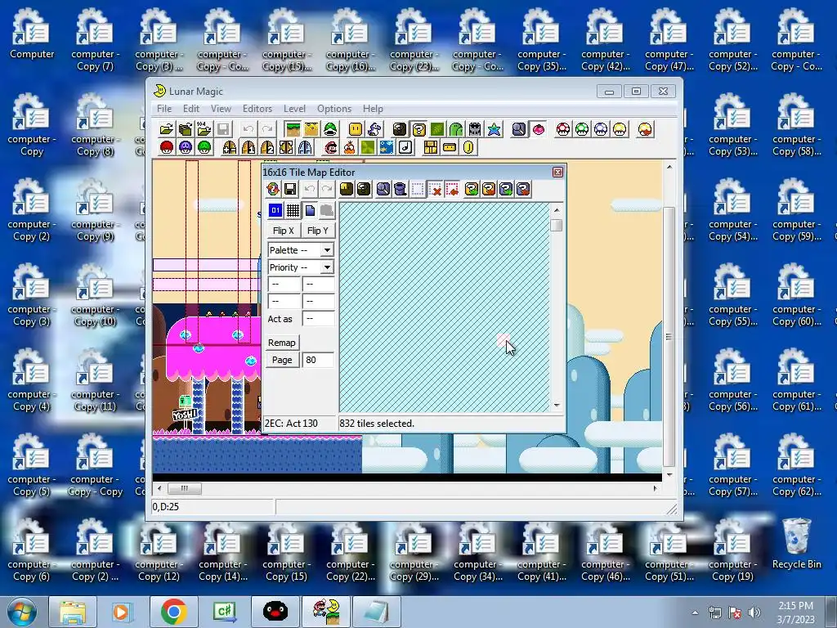Image resolution: width=837 pixels, height=628 pixels.
Task: Click the purple poison mushroom in second row
Action: (186, 147)
